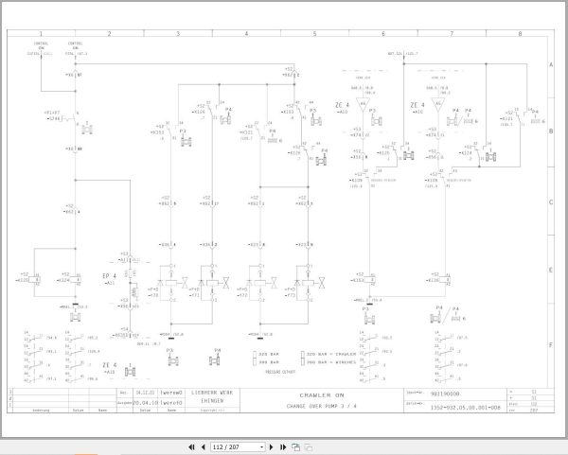Click the 320 BAR = CRAWLER legend
The height and width of the screenshot is (455, 568).
coord(331,354)
